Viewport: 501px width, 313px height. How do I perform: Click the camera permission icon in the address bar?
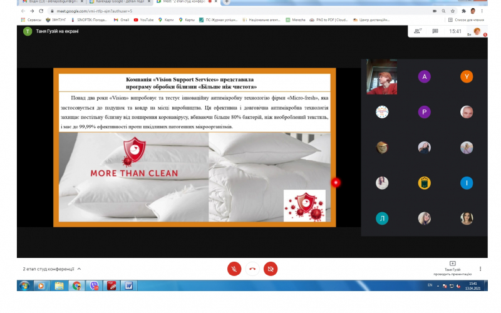435,11
